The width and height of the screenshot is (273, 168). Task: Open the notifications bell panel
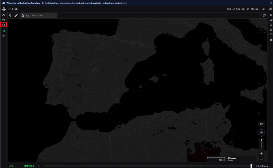[x=271, y=15]
